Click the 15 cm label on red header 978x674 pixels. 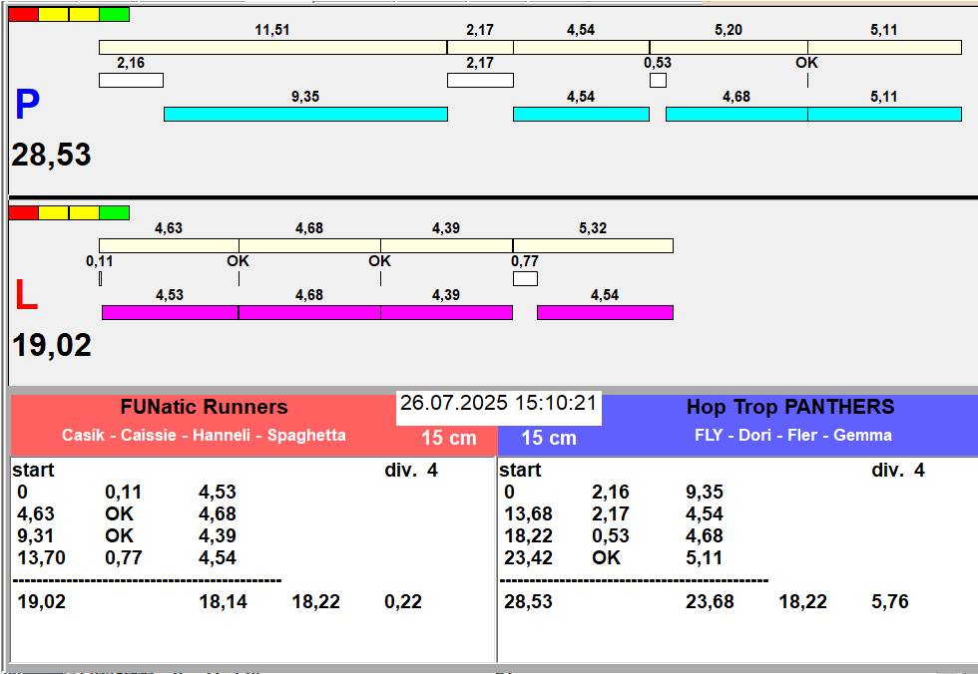pyautogui.click(x=448, y=438)
